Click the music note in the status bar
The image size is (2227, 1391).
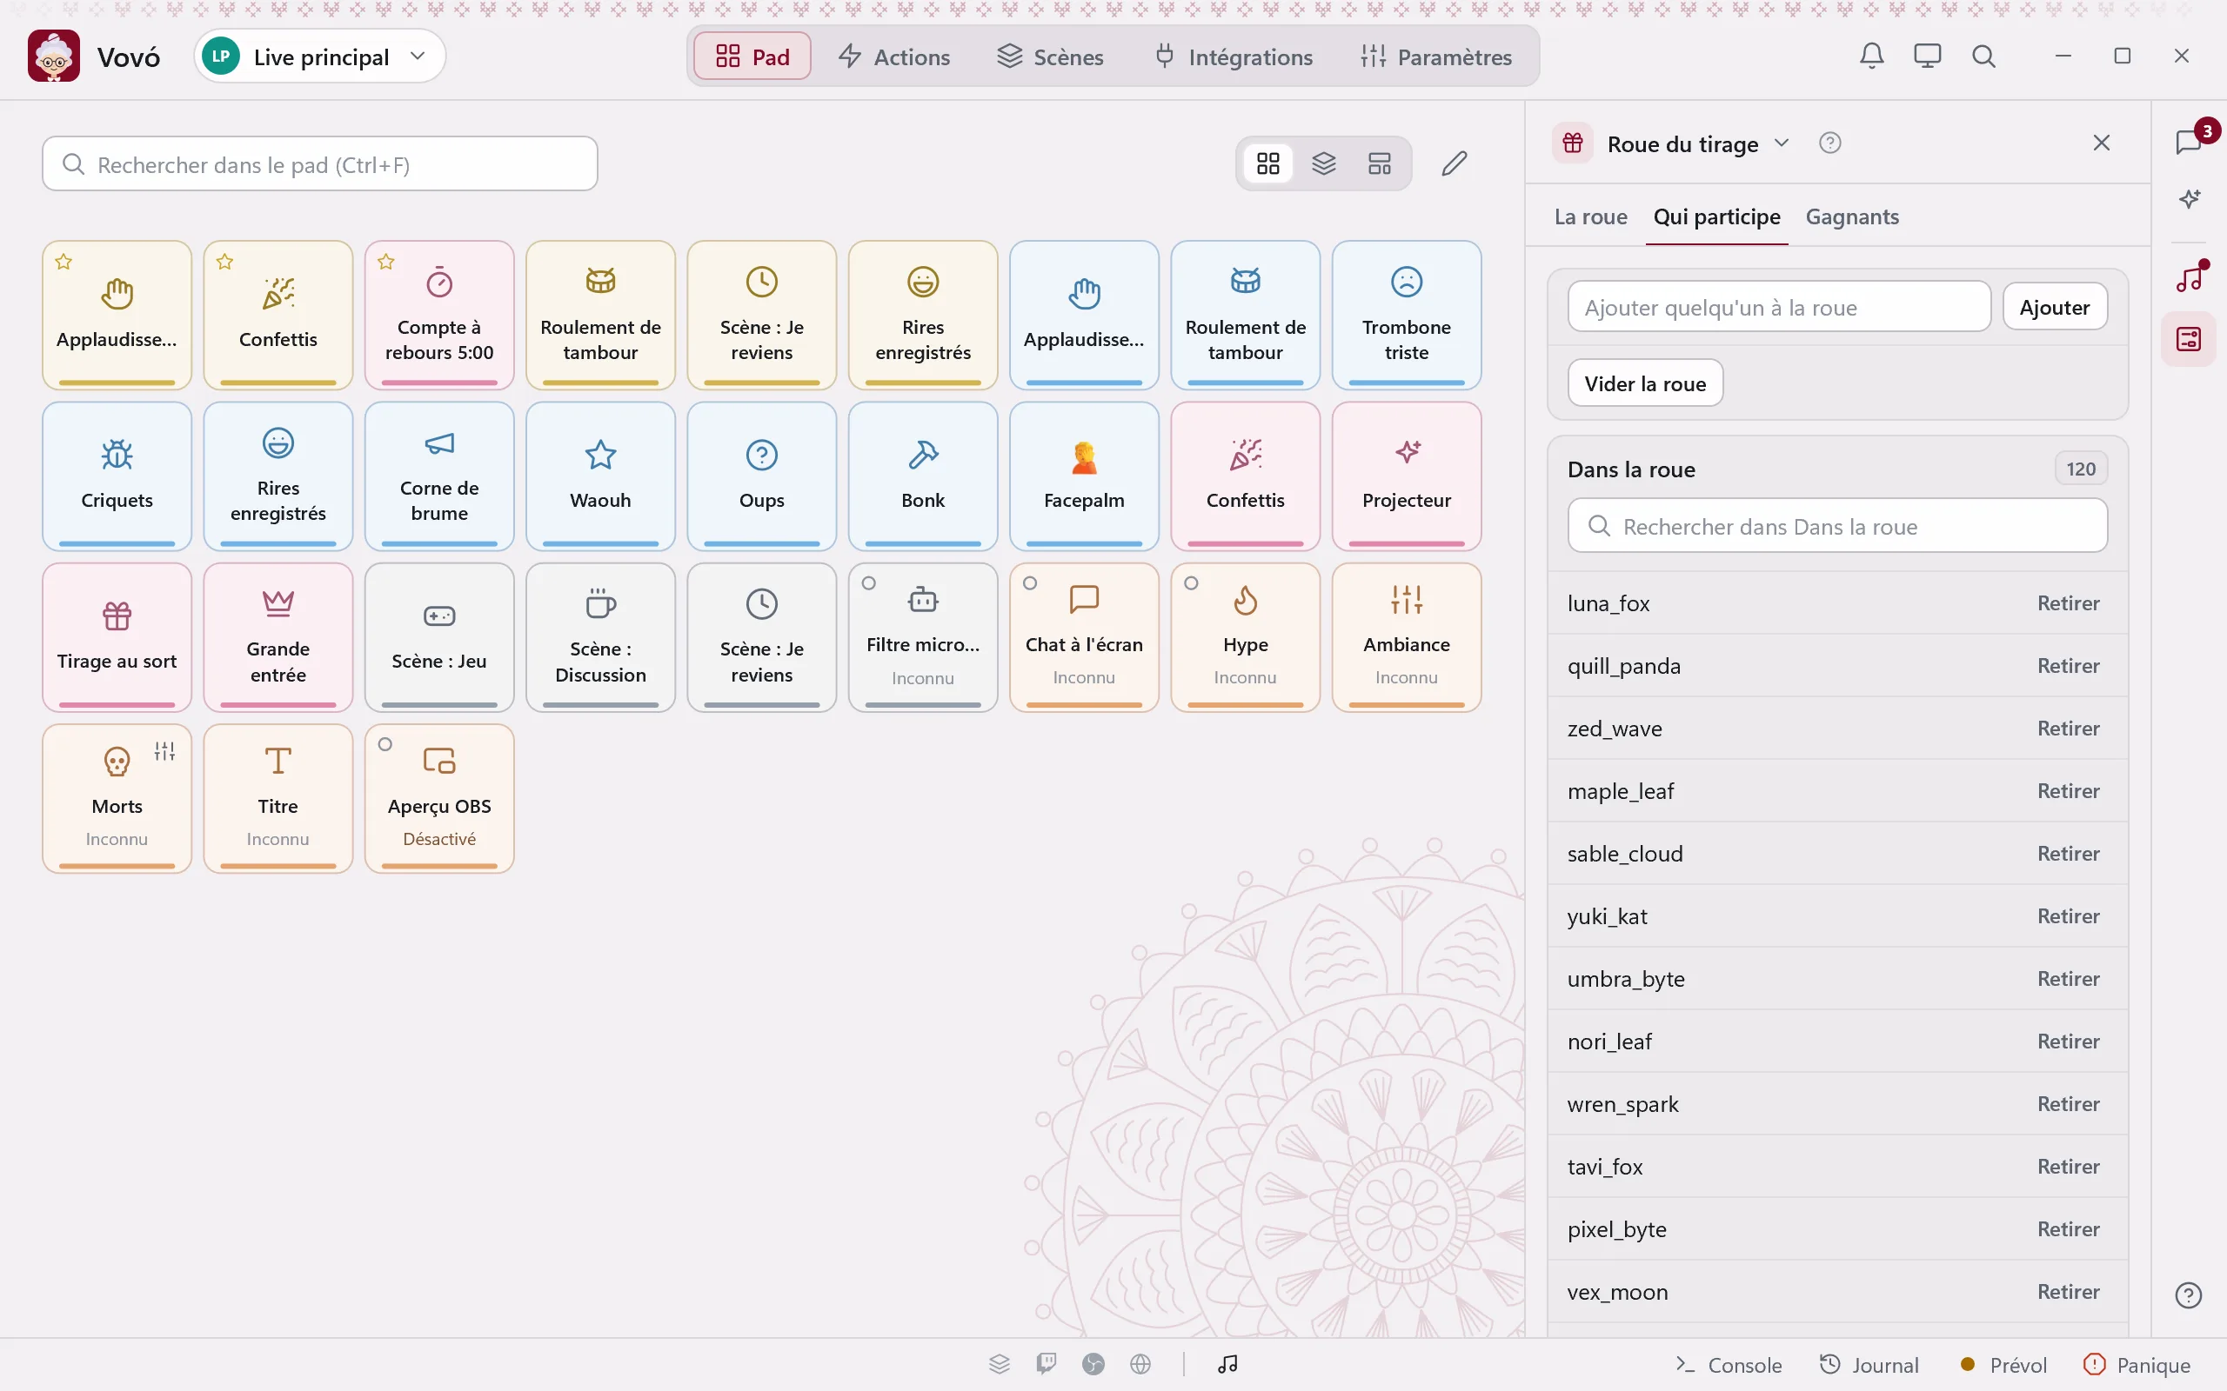click(x=1227, y=1363)
